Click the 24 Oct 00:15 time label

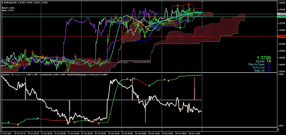click(168, 133)
